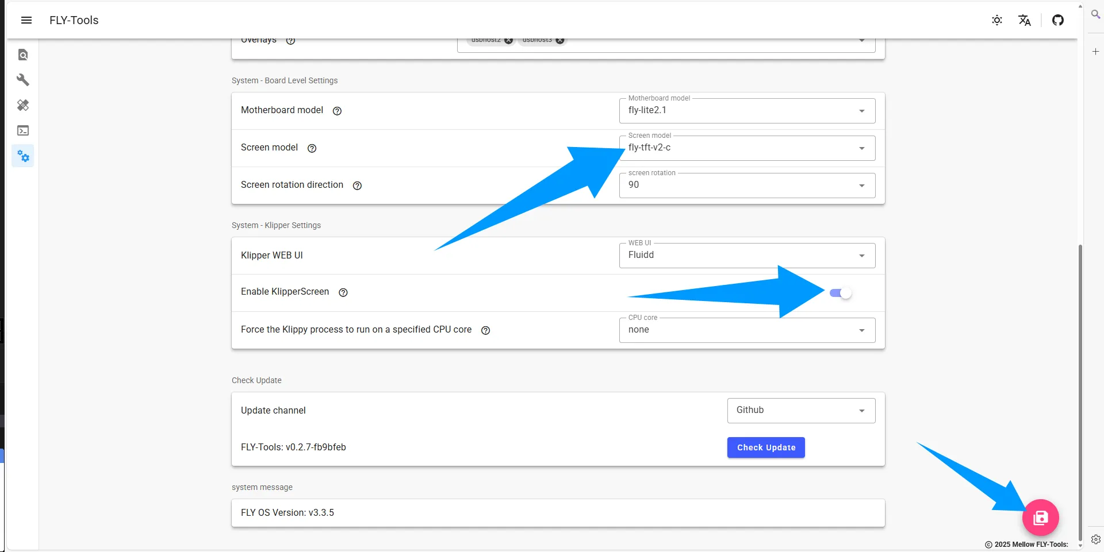
Task: Select the system settings gears sidebar item
Action: pyautogui.click(x=23, y=156)
